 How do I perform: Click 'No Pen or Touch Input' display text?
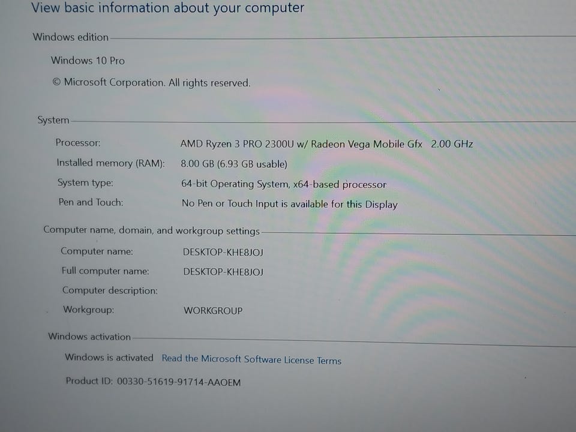(289, 204)
